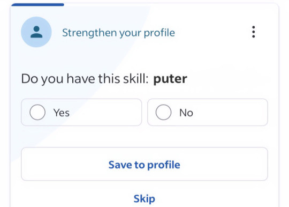Expand card options via vertical ellipsis
This screenshot has width=289, height=207.
pos(254,32)
